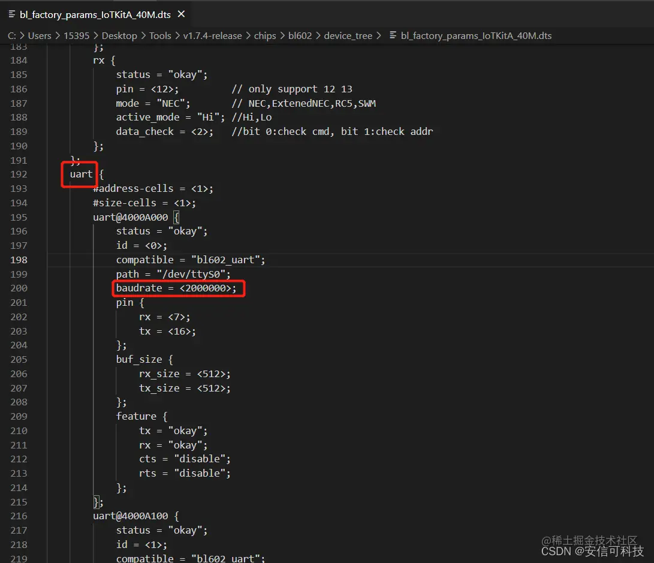Viewport: 654px width, 563px height.
Task: Click 'status = "okay";' on line 185
Action: (x=161, y=75)
